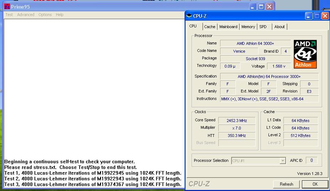
Task: Click the Technology value 0.09 µ
Action: pos(230,66)
